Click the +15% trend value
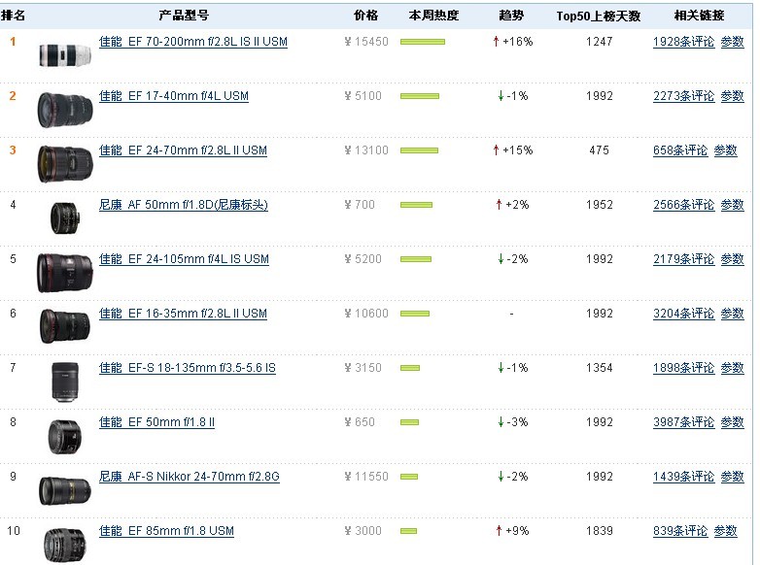The image size is (760, 565). 517,150
